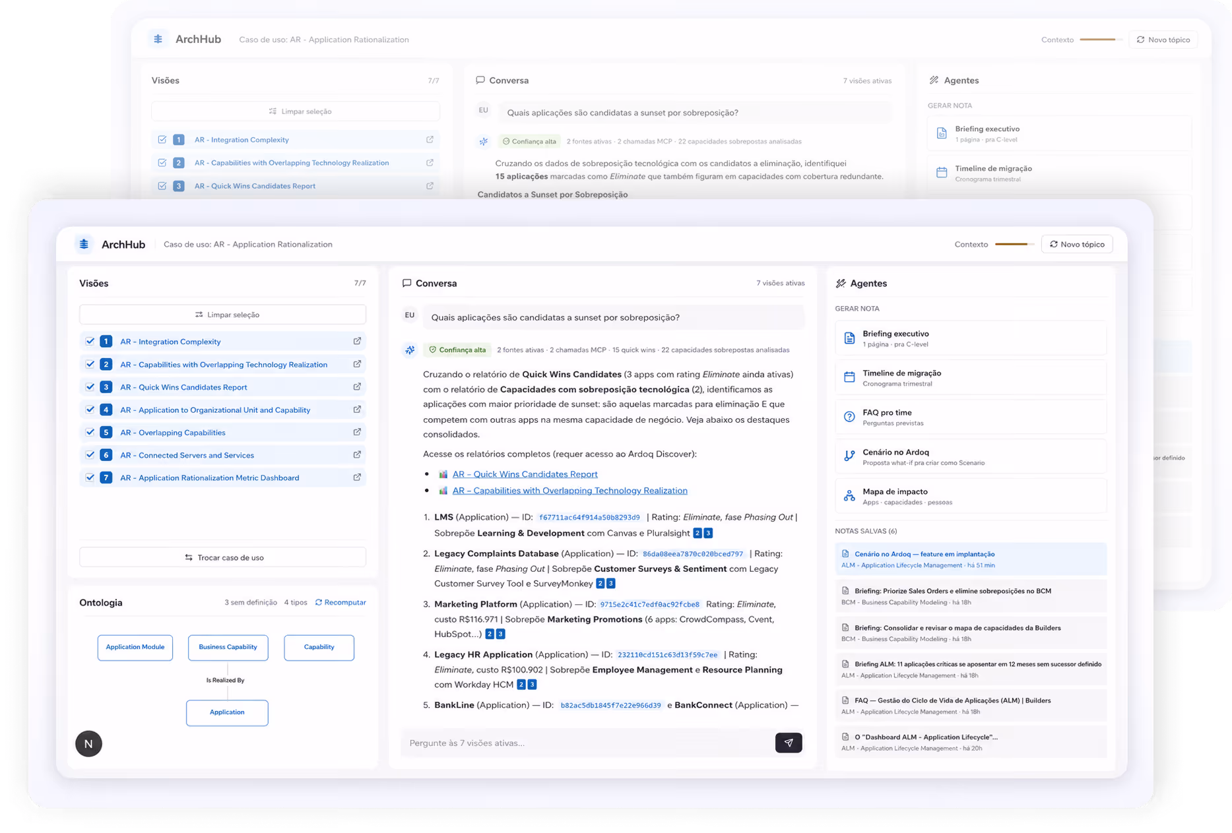Click Limpar seleção button in front window
The width and height of the screenshot is (1232, 833).
[222, 315]
